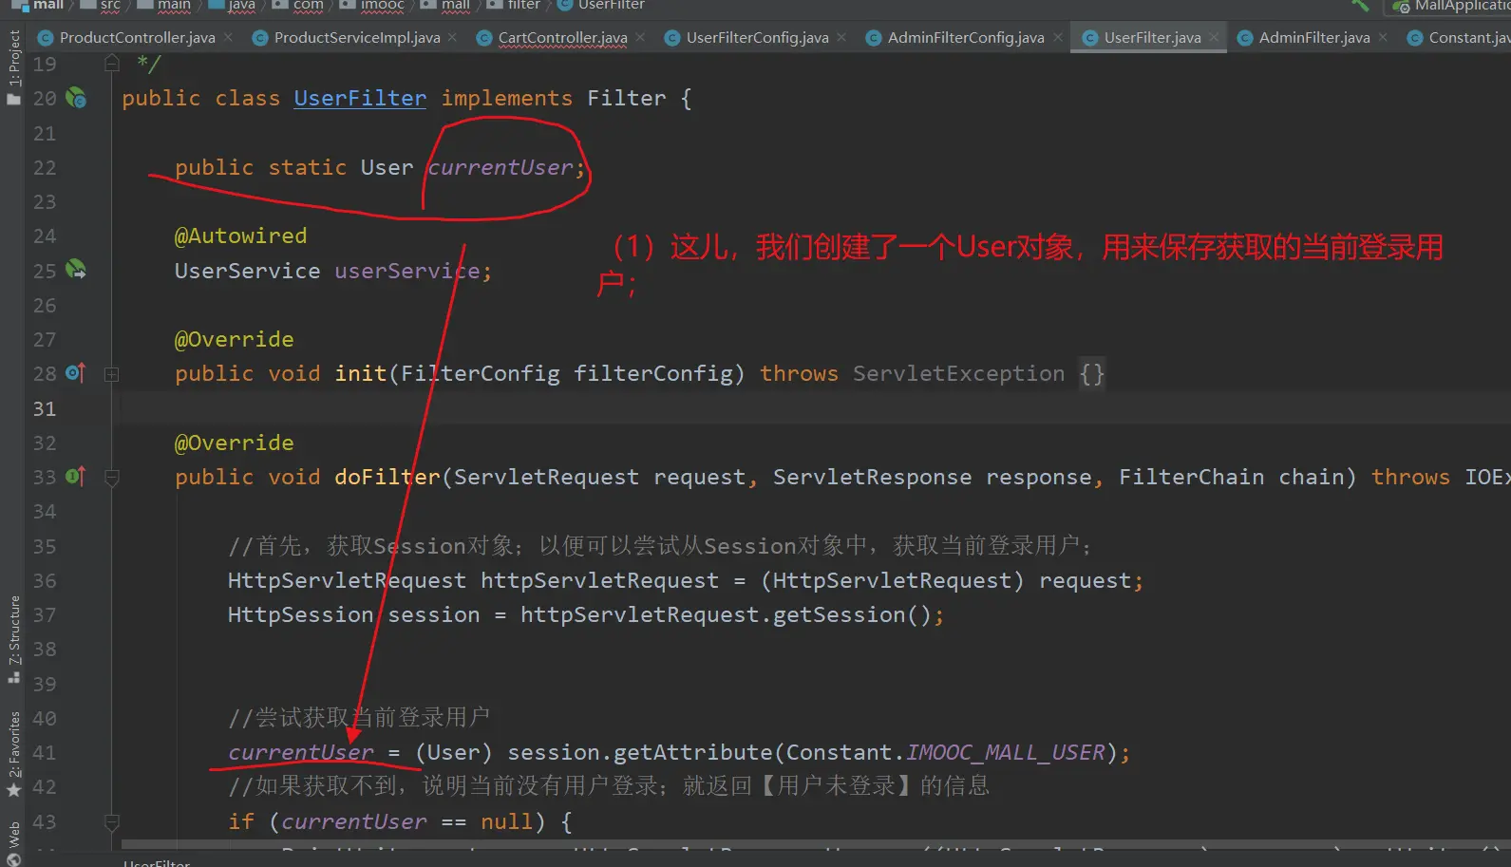Switch to the ProductController.java tab
The image size is (1511, 867).
point(136,38)
